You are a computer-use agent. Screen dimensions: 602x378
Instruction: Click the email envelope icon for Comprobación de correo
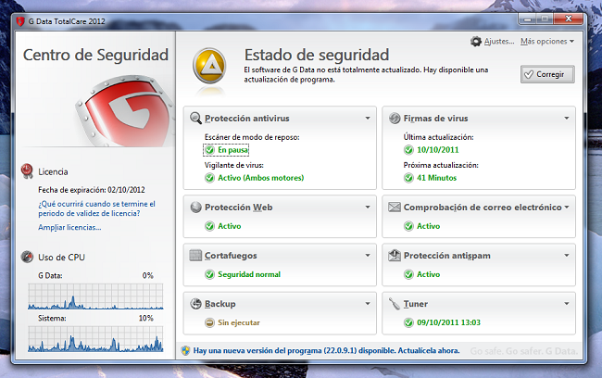(395, 207)
